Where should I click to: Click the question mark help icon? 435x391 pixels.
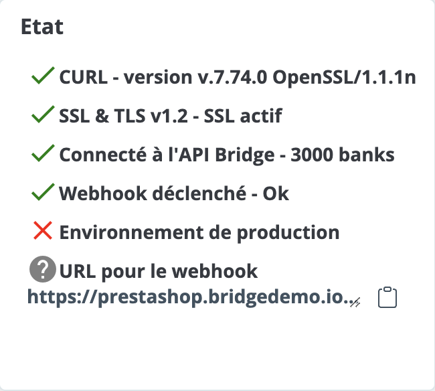[x=43, y=269]
